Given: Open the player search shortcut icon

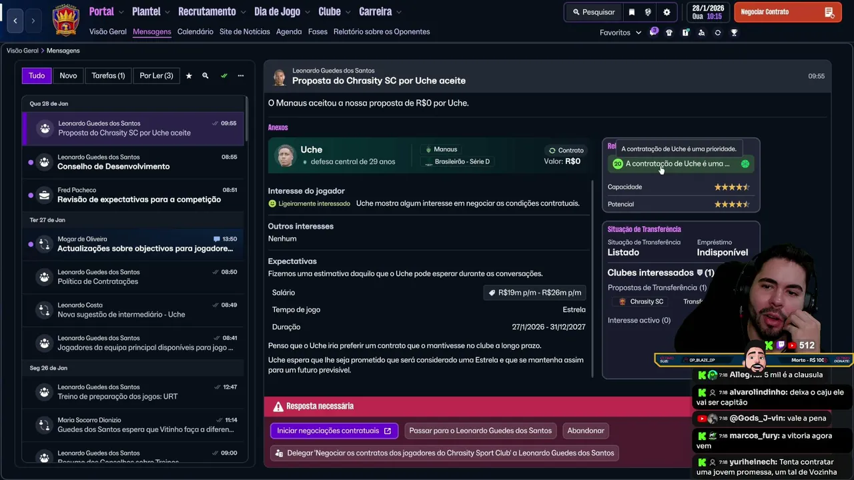Looking at the screenshot, I should point(701,33).
